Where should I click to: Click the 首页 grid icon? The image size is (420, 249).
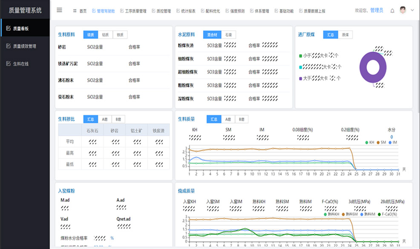pos(75,11)
